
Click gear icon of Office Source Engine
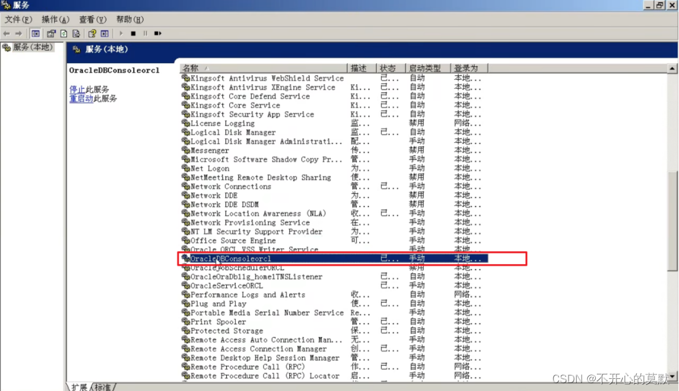coord(186,240)
